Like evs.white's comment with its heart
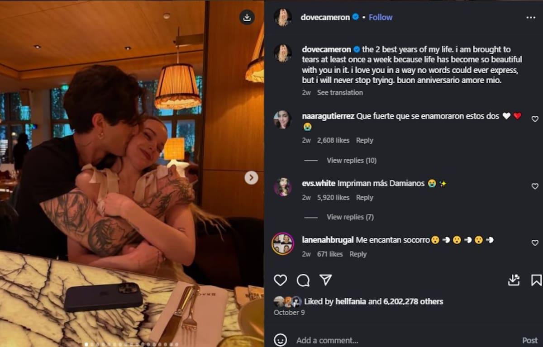 (534, 186)
